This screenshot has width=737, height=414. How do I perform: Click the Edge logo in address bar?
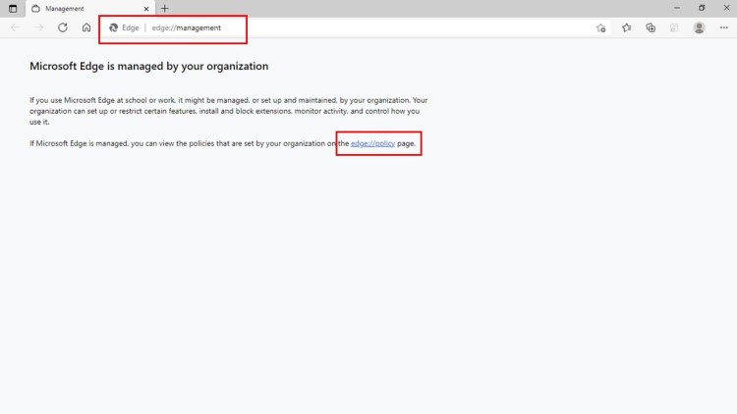point(114,27)
